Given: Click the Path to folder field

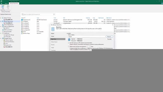Looking at the screenshot, I should pyautogui.click(x=87, y=37).
